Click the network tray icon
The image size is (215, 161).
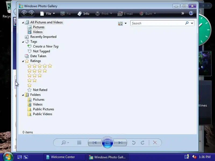pos(187,157)
